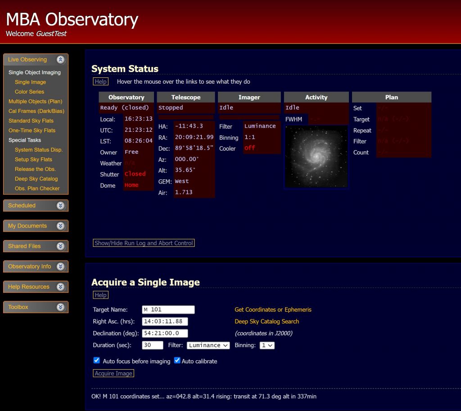The width and height of the screenshot is (461, 411).
Task: Expand the Shared Files chevron icon
Action: [x=61, y=246]
